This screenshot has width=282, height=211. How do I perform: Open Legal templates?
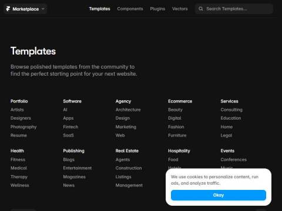pyautogui.click(x=226, y=135)
